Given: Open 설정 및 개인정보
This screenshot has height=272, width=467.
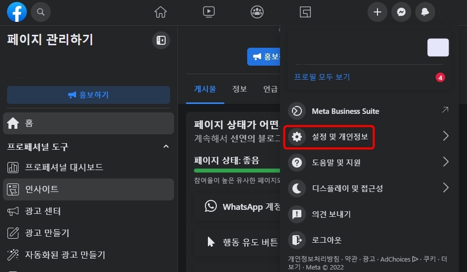Looking at the screenshot, I should pos(369,137).
